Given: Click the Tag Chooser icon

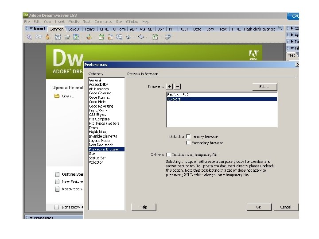Looking at the screenshot, I should coord(168,37).
